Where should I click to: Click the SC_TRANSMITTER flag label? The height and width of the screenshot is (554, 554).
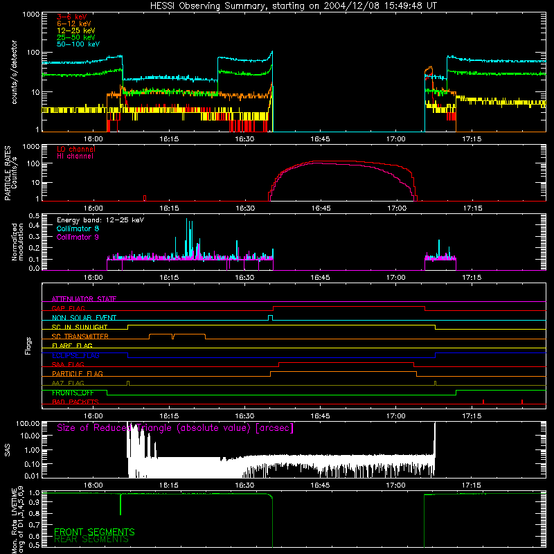pos(80,337)
